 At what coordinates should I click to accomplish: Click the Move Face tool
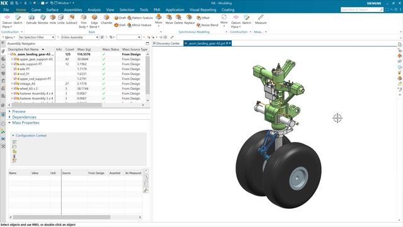point(169,20)
